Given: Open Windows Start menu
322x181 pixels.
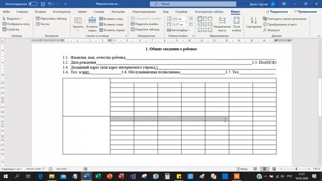Looking at the screenshot, I should point(6,176).
